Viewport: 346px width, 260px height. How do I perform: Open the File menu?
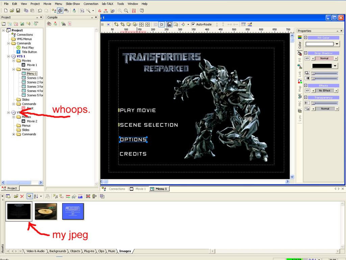pos(6,4)
